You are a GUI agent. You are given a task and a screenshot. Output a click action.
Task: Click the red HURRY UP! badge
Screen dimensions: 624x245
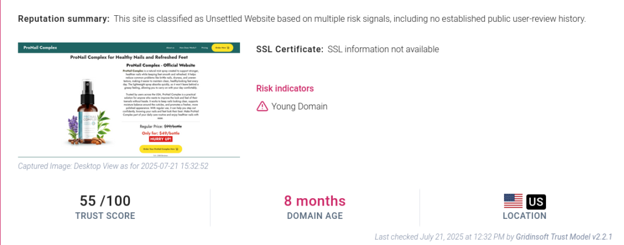161,138
